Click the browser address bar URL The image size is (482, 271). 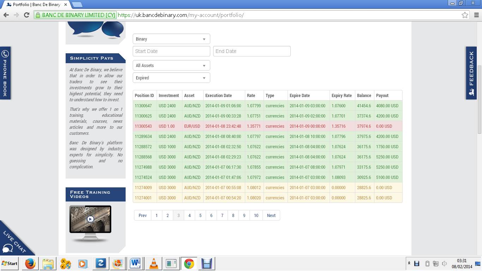point(180,15)
